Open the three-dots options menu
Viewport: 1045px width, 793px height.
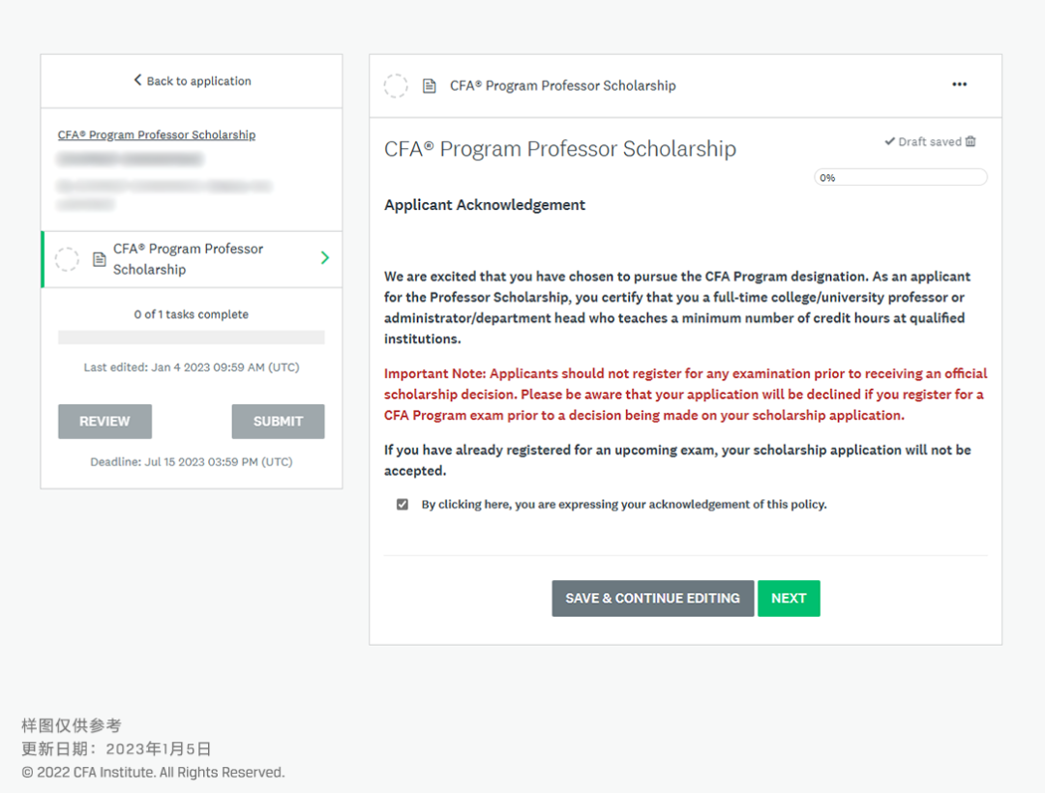pos(959,84)
